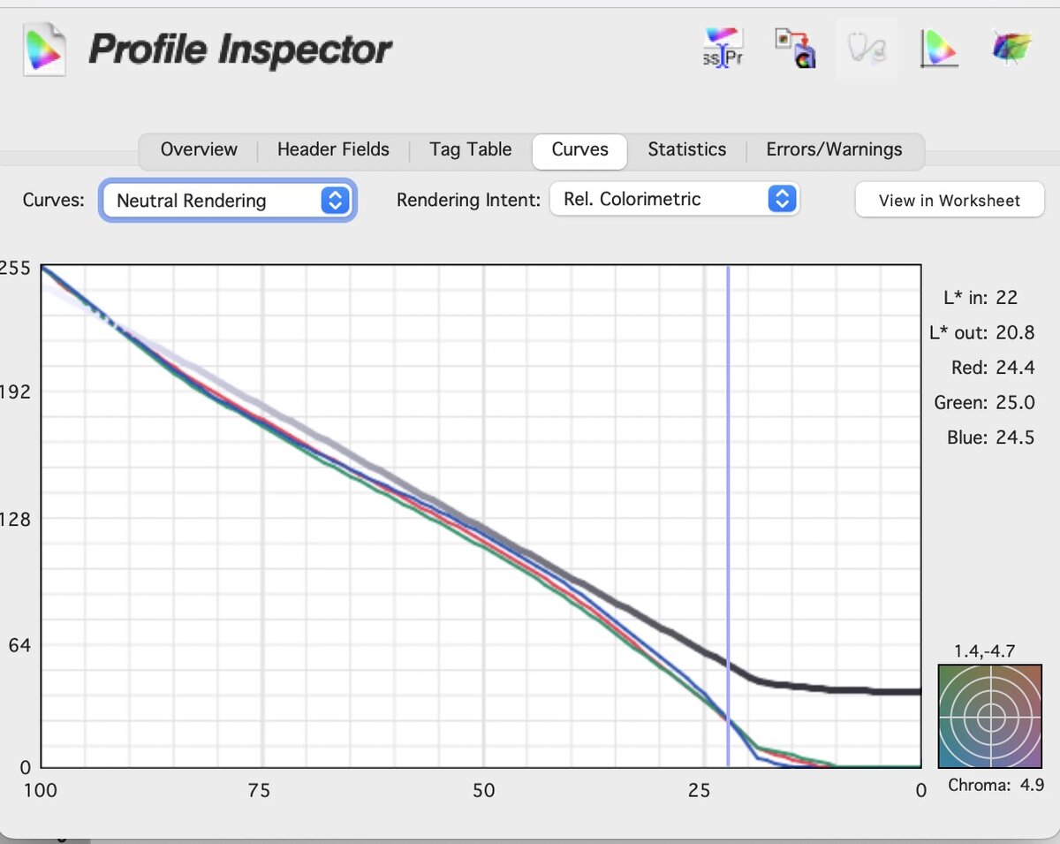1060x844 pixels.
Task: Open the 2D gamut chromaticity graph icon
Action: 938,49
